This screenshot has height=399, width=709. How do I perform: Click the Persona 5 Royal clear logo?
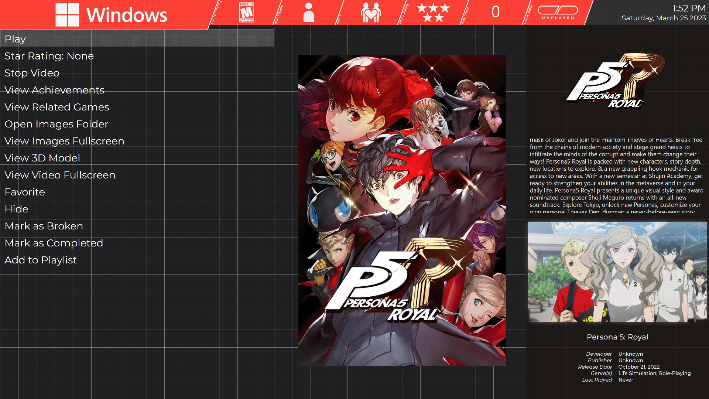click(x=616, y=81)
